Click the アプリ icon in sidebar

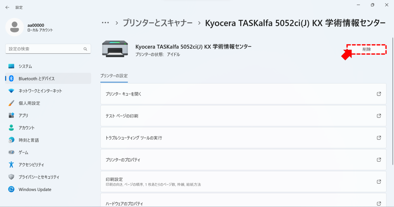coord(11,115)
